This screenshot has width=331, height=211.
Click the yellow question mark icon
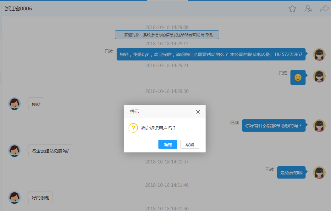point(133,128)
